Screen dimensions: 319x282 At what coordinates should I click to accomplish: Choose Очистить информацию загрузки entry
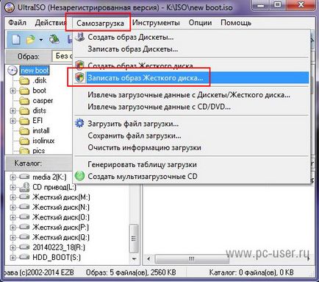[192, 147]
